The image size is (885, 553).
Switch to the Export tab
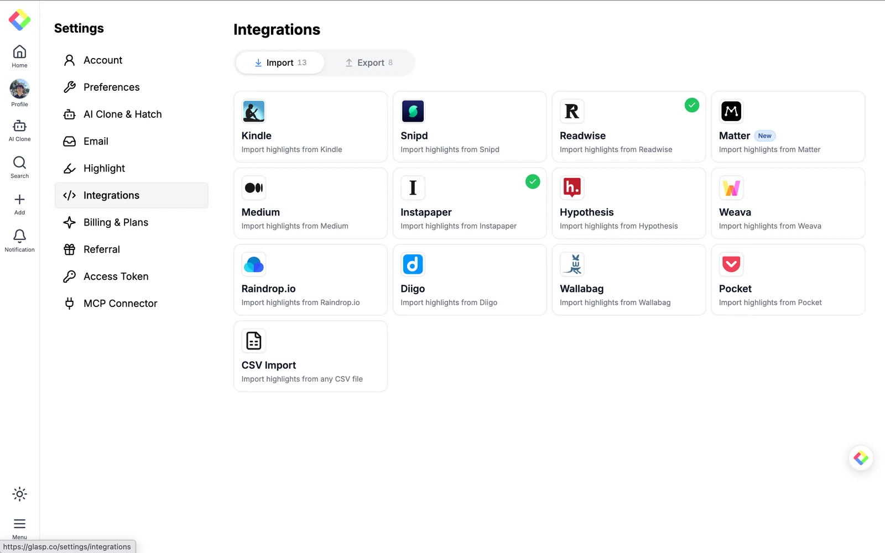tap(369, 62)
